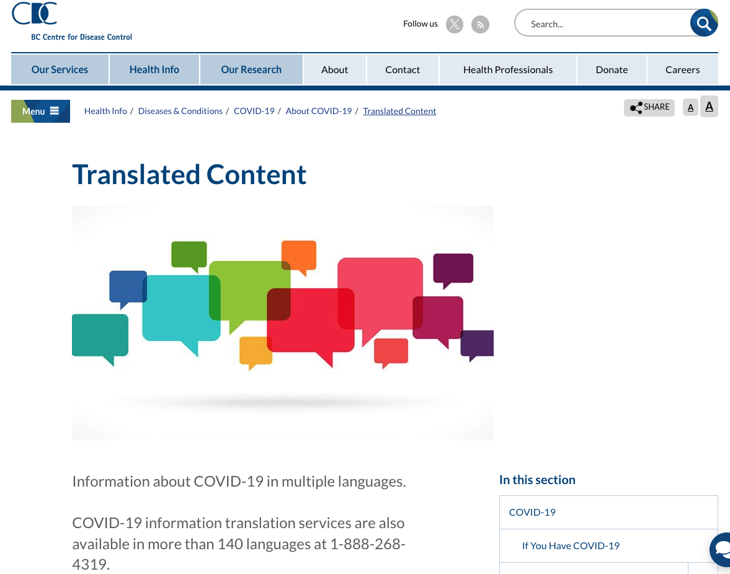730x574 pixels.
Task: Open COVID-19 in the section sidebar
Action: [532, 512]
